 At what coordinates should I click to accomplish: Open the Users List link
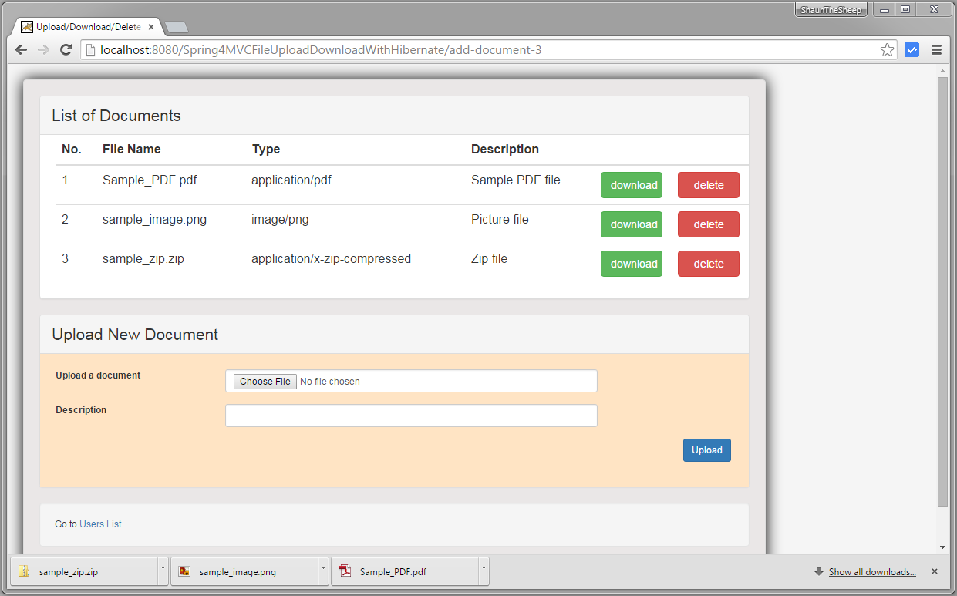(99, 524)
